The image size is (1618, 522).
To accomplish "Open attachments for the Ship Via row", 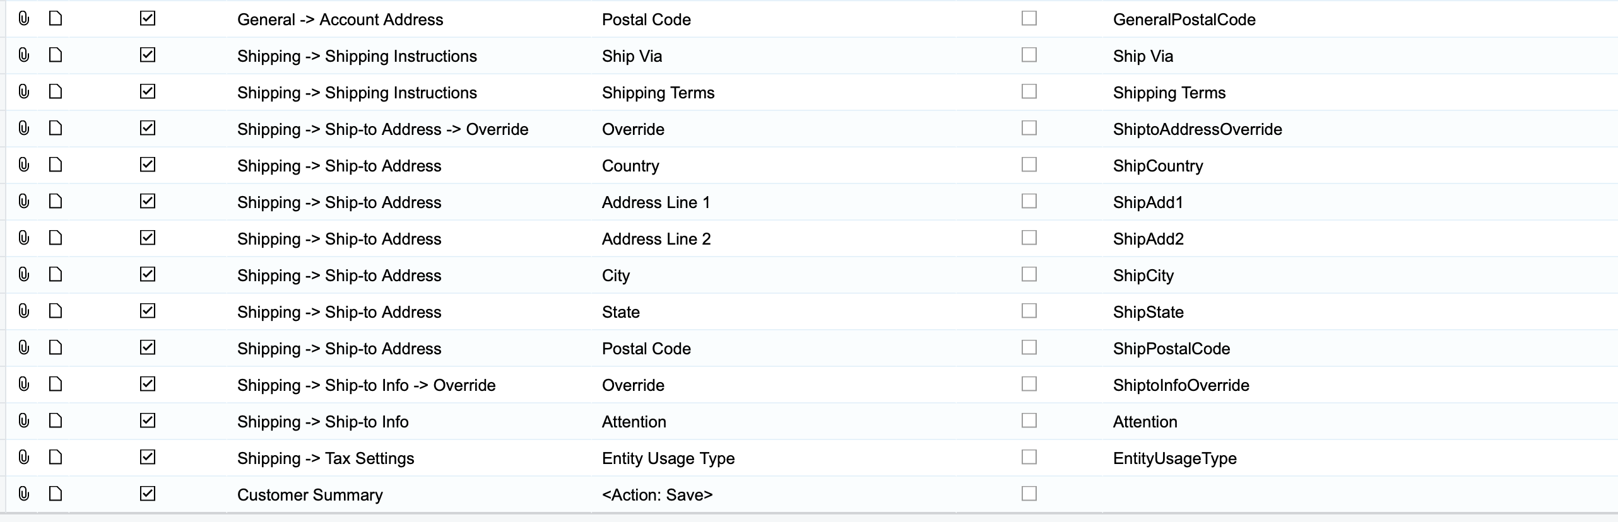I will 24,55.
